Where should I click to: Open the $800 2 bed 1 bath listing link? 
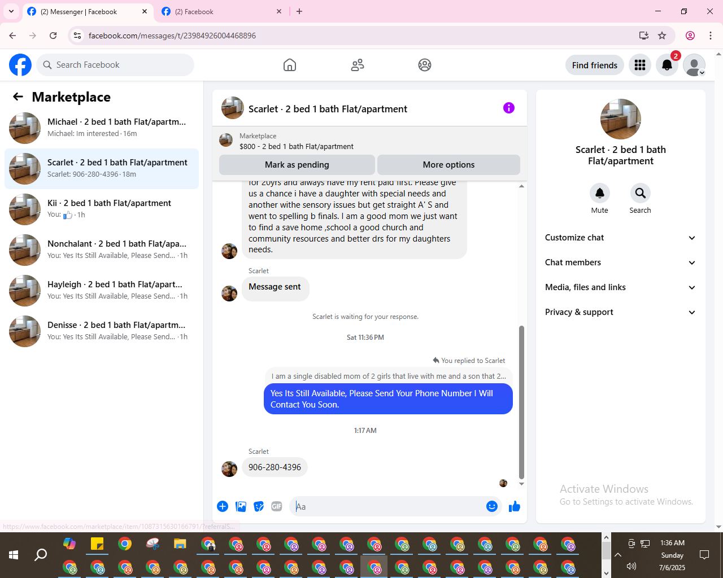[x=297, y=146]
